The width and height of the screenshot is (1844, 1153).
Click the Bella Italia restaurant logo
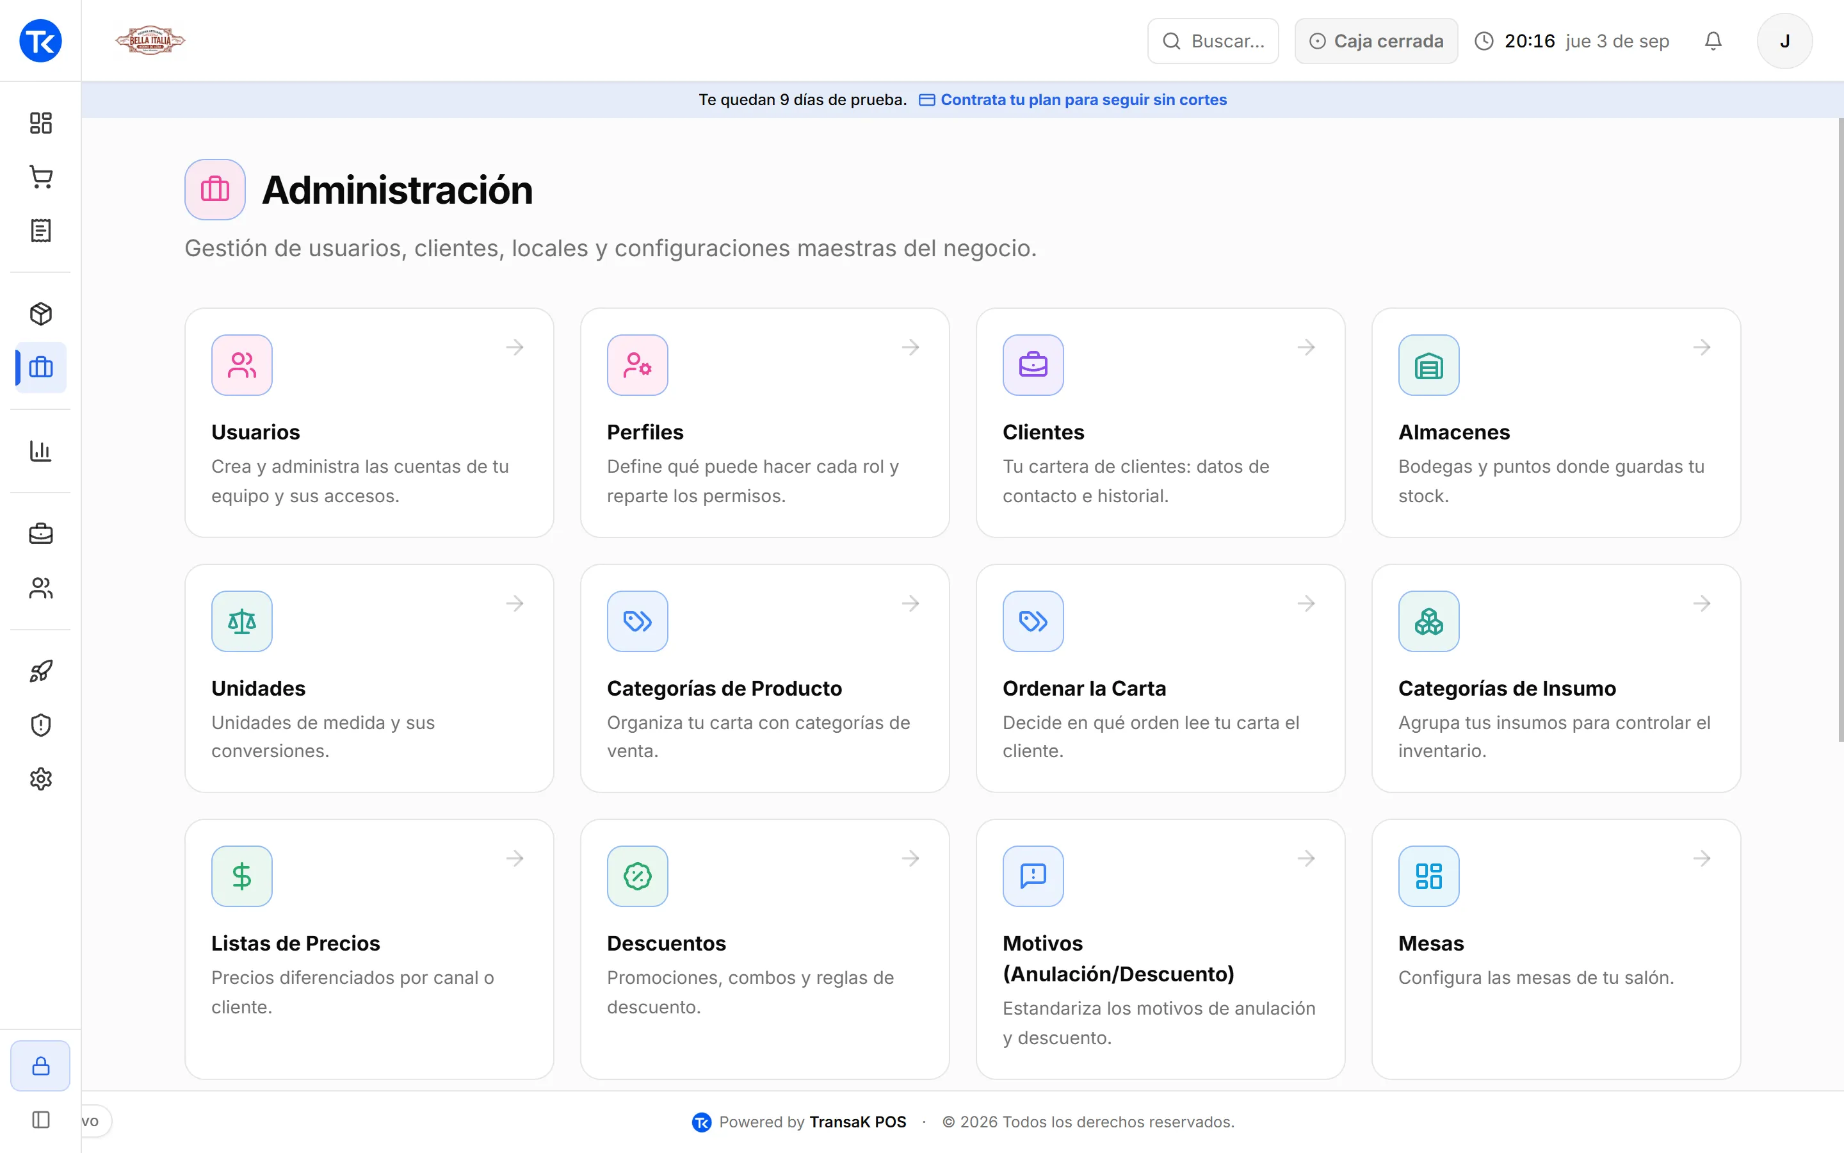tap(150, 40)
